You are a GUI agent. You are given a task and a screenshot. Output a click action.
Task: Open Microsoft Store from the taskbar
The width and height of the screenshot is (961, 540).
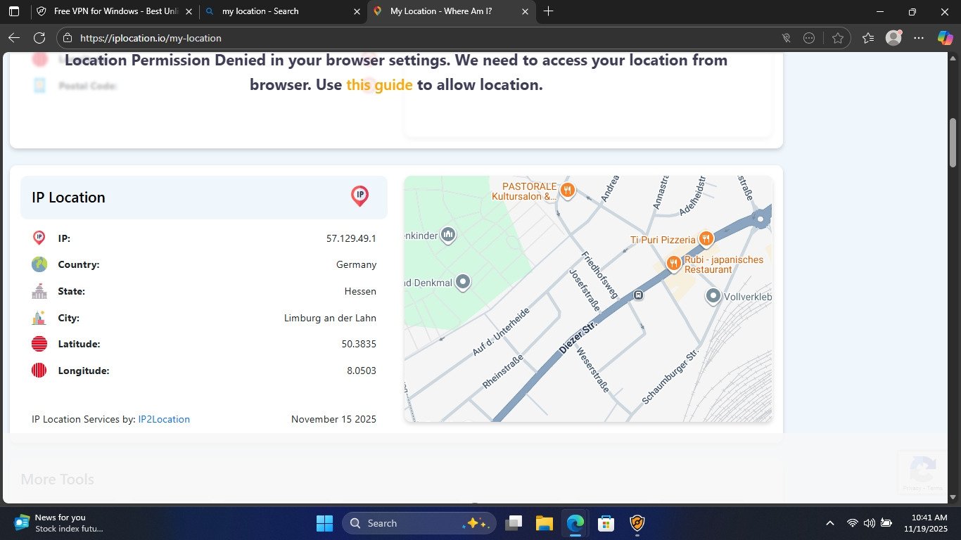606,523
